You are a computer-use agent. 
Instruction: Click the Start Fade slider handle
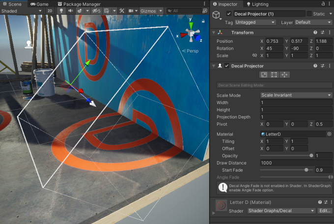pos(306,170)
